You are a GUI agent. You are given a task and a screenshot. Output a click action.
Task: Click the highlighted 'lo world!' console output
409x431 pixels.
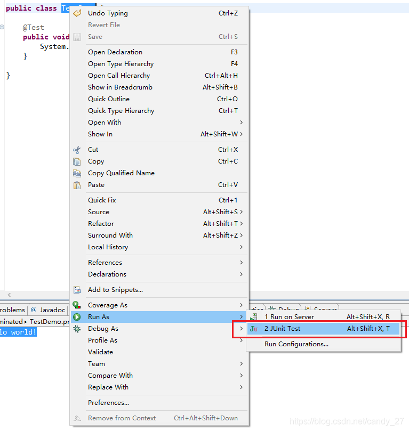coord(18,332)
